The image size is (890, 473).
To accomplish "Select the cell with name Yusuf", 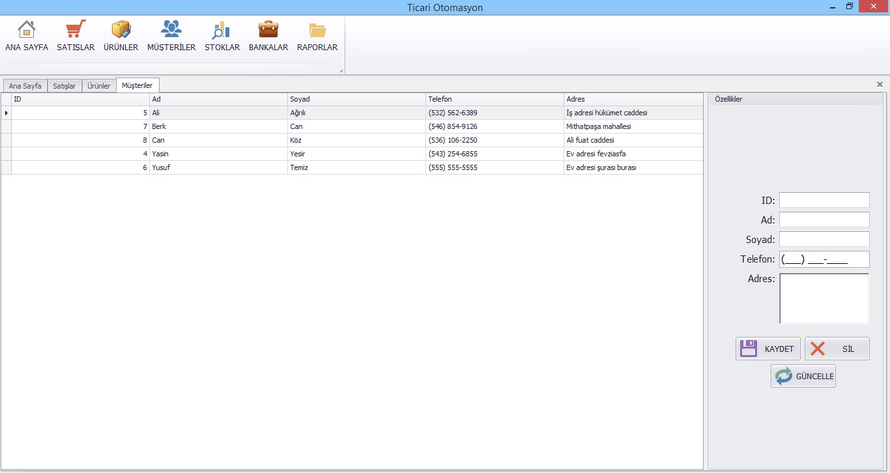I will coord(219,167).
